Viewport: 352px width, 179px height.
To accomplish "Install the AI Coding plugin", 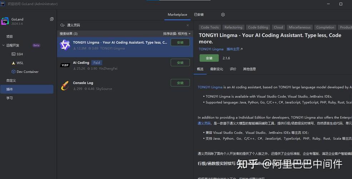I will tap(180, 63).
